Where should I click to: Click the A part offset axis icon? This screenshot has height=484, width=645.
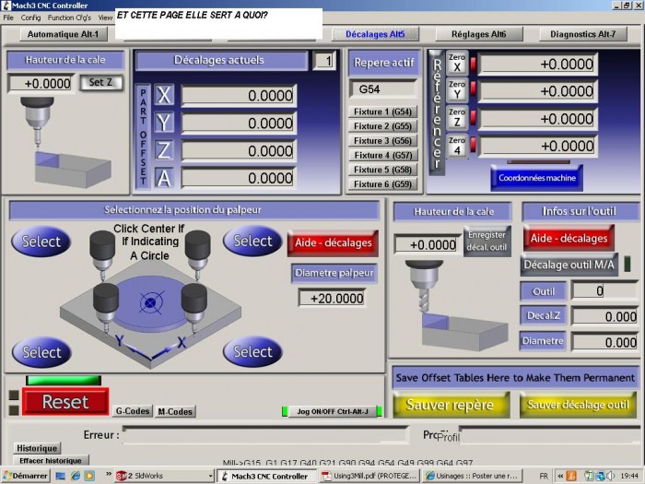[164, 178]
